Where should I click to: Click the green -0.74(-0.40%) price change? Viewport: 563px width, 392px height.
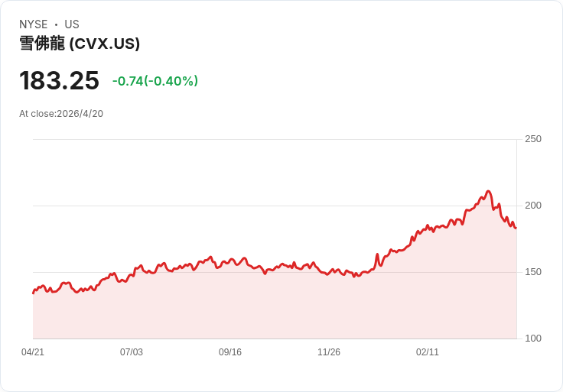click(x=155, y=81)
